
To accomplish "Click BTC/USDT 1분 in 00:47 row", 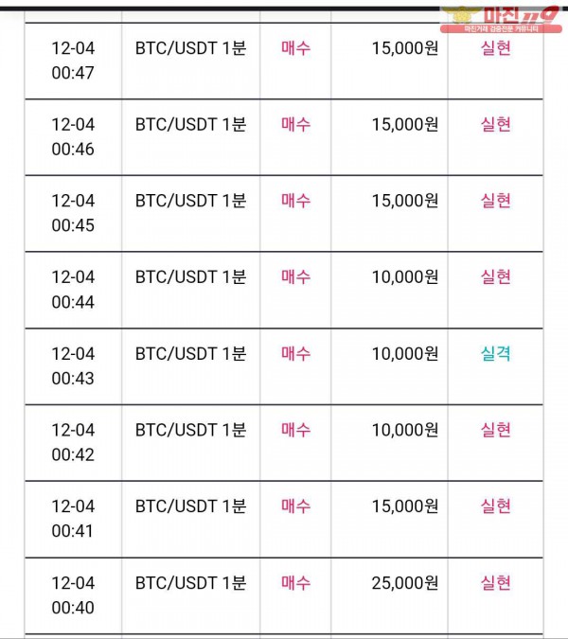I will [x=190, y=48].
